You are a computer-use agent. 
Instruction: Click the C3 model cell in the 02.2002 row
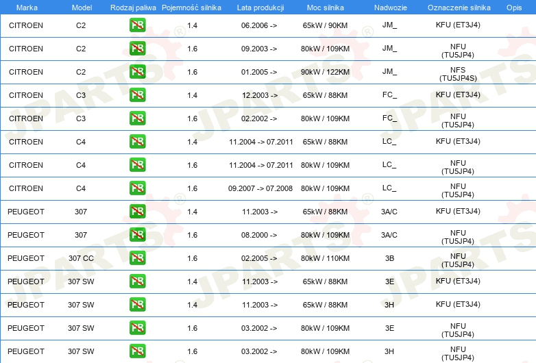pyautogui.click(x=81, y=118)
